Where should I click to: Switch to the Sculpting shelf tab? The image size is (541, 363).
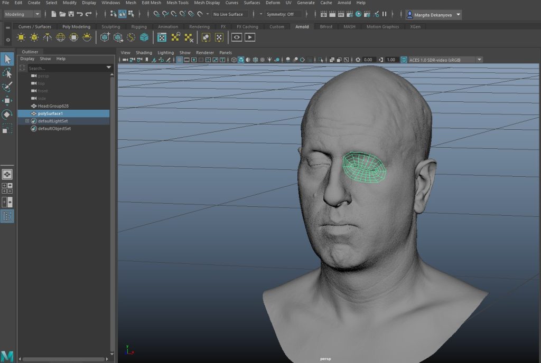pos(111,26)
